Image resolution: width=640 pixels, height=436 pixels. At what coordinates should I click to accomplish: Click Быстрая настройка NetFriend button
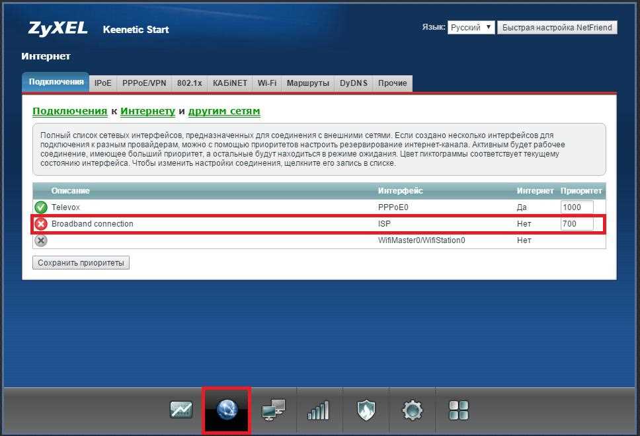557,27
